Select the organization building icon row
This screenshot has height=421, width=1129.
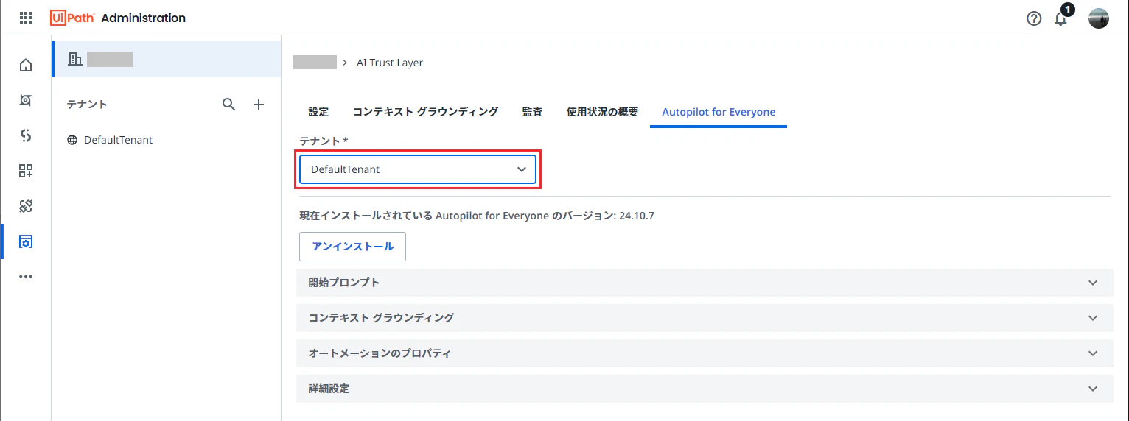pos(167,59)
